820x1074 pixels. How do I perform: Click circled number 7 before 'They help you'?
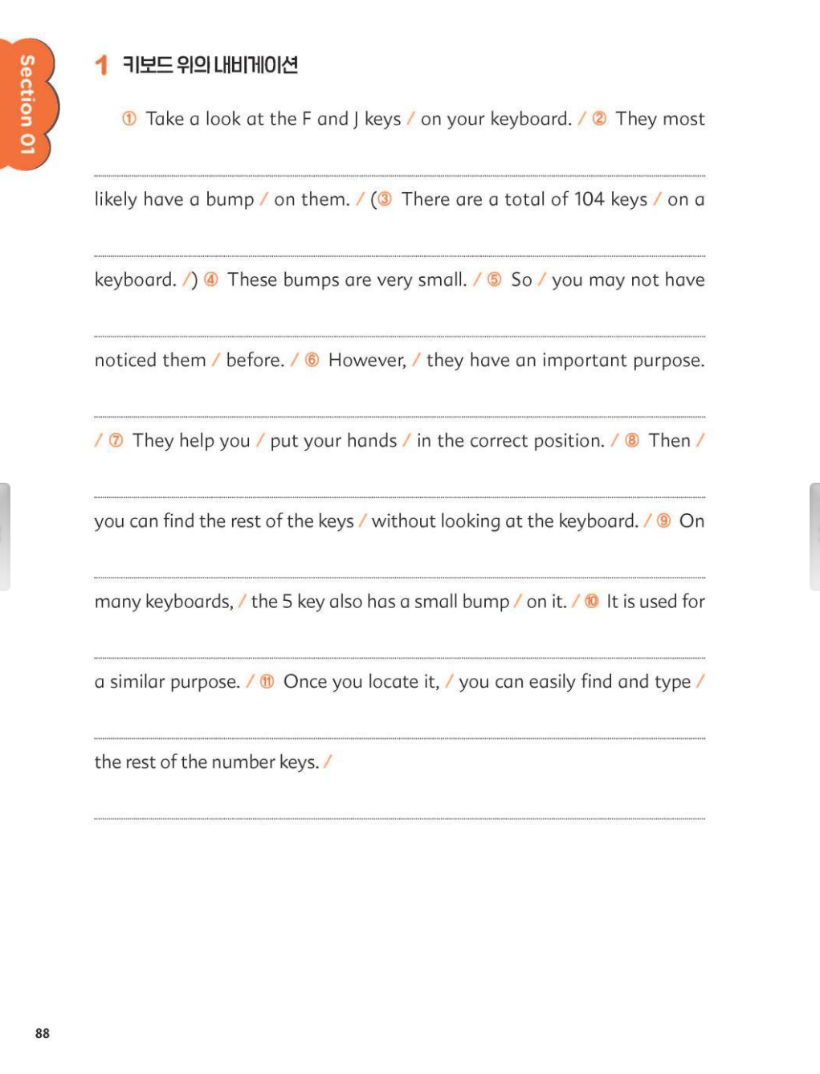pos(116,440)
